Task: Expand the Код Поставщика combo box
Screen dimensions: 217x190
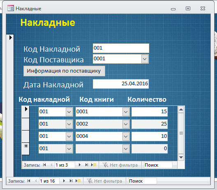Action: 145,59
